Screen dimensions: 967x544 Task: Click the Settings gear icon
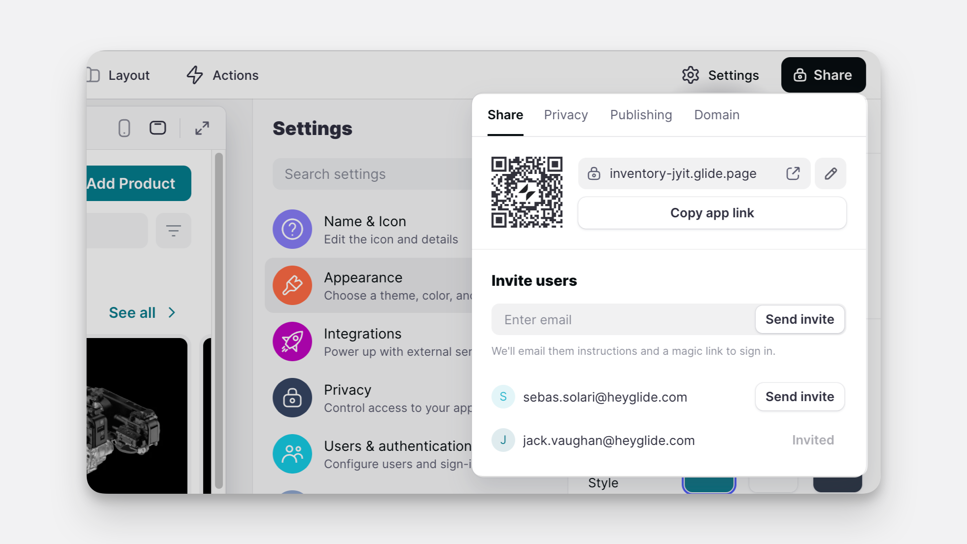point(691,75)
